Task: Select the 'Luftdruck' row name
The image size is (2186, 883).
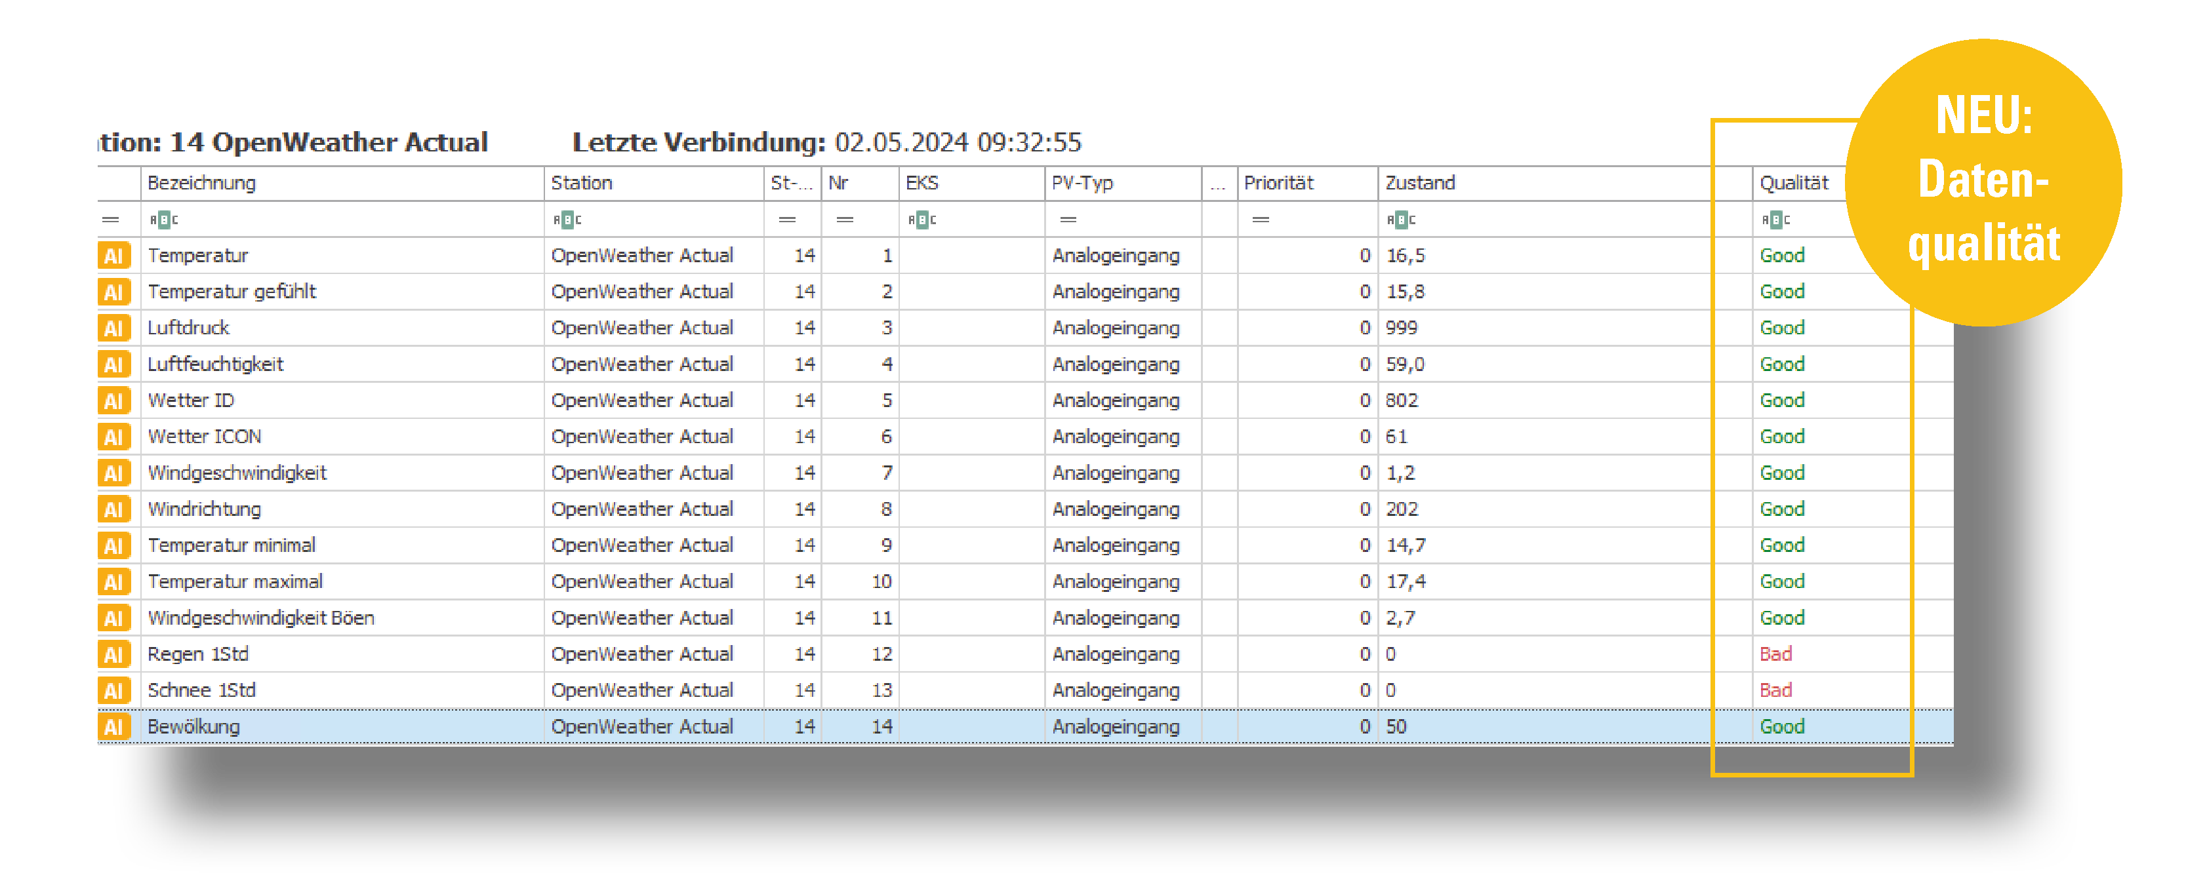Action: [188, 328]
